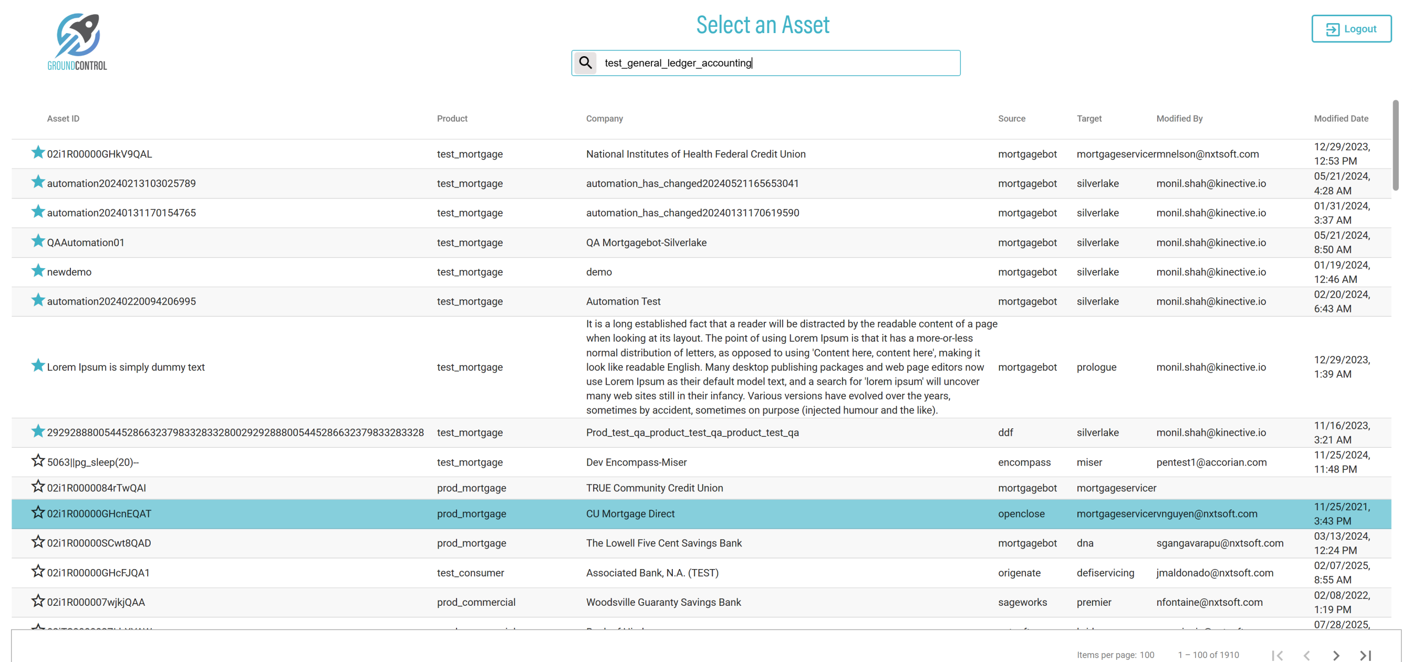
Task: Sort by Modified Date column header
Action: tap(1340, 118)
